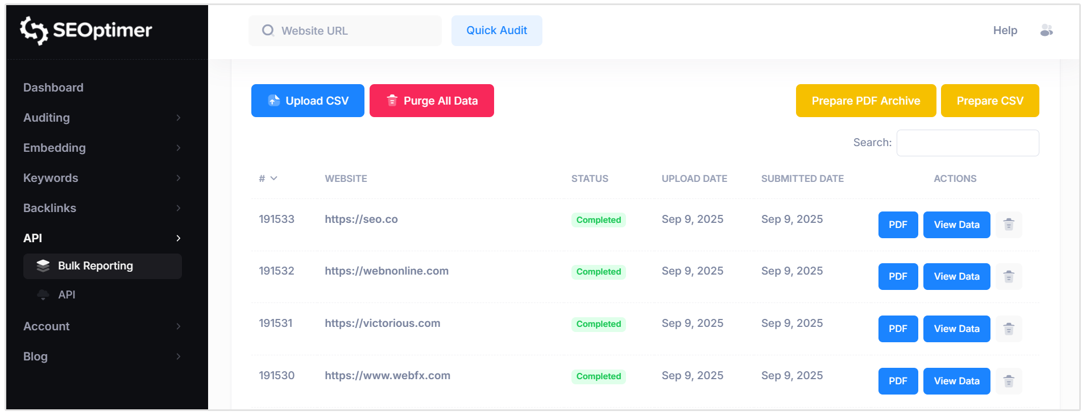
Task: Click the Upload CSV button
Action: click(308, 101)
